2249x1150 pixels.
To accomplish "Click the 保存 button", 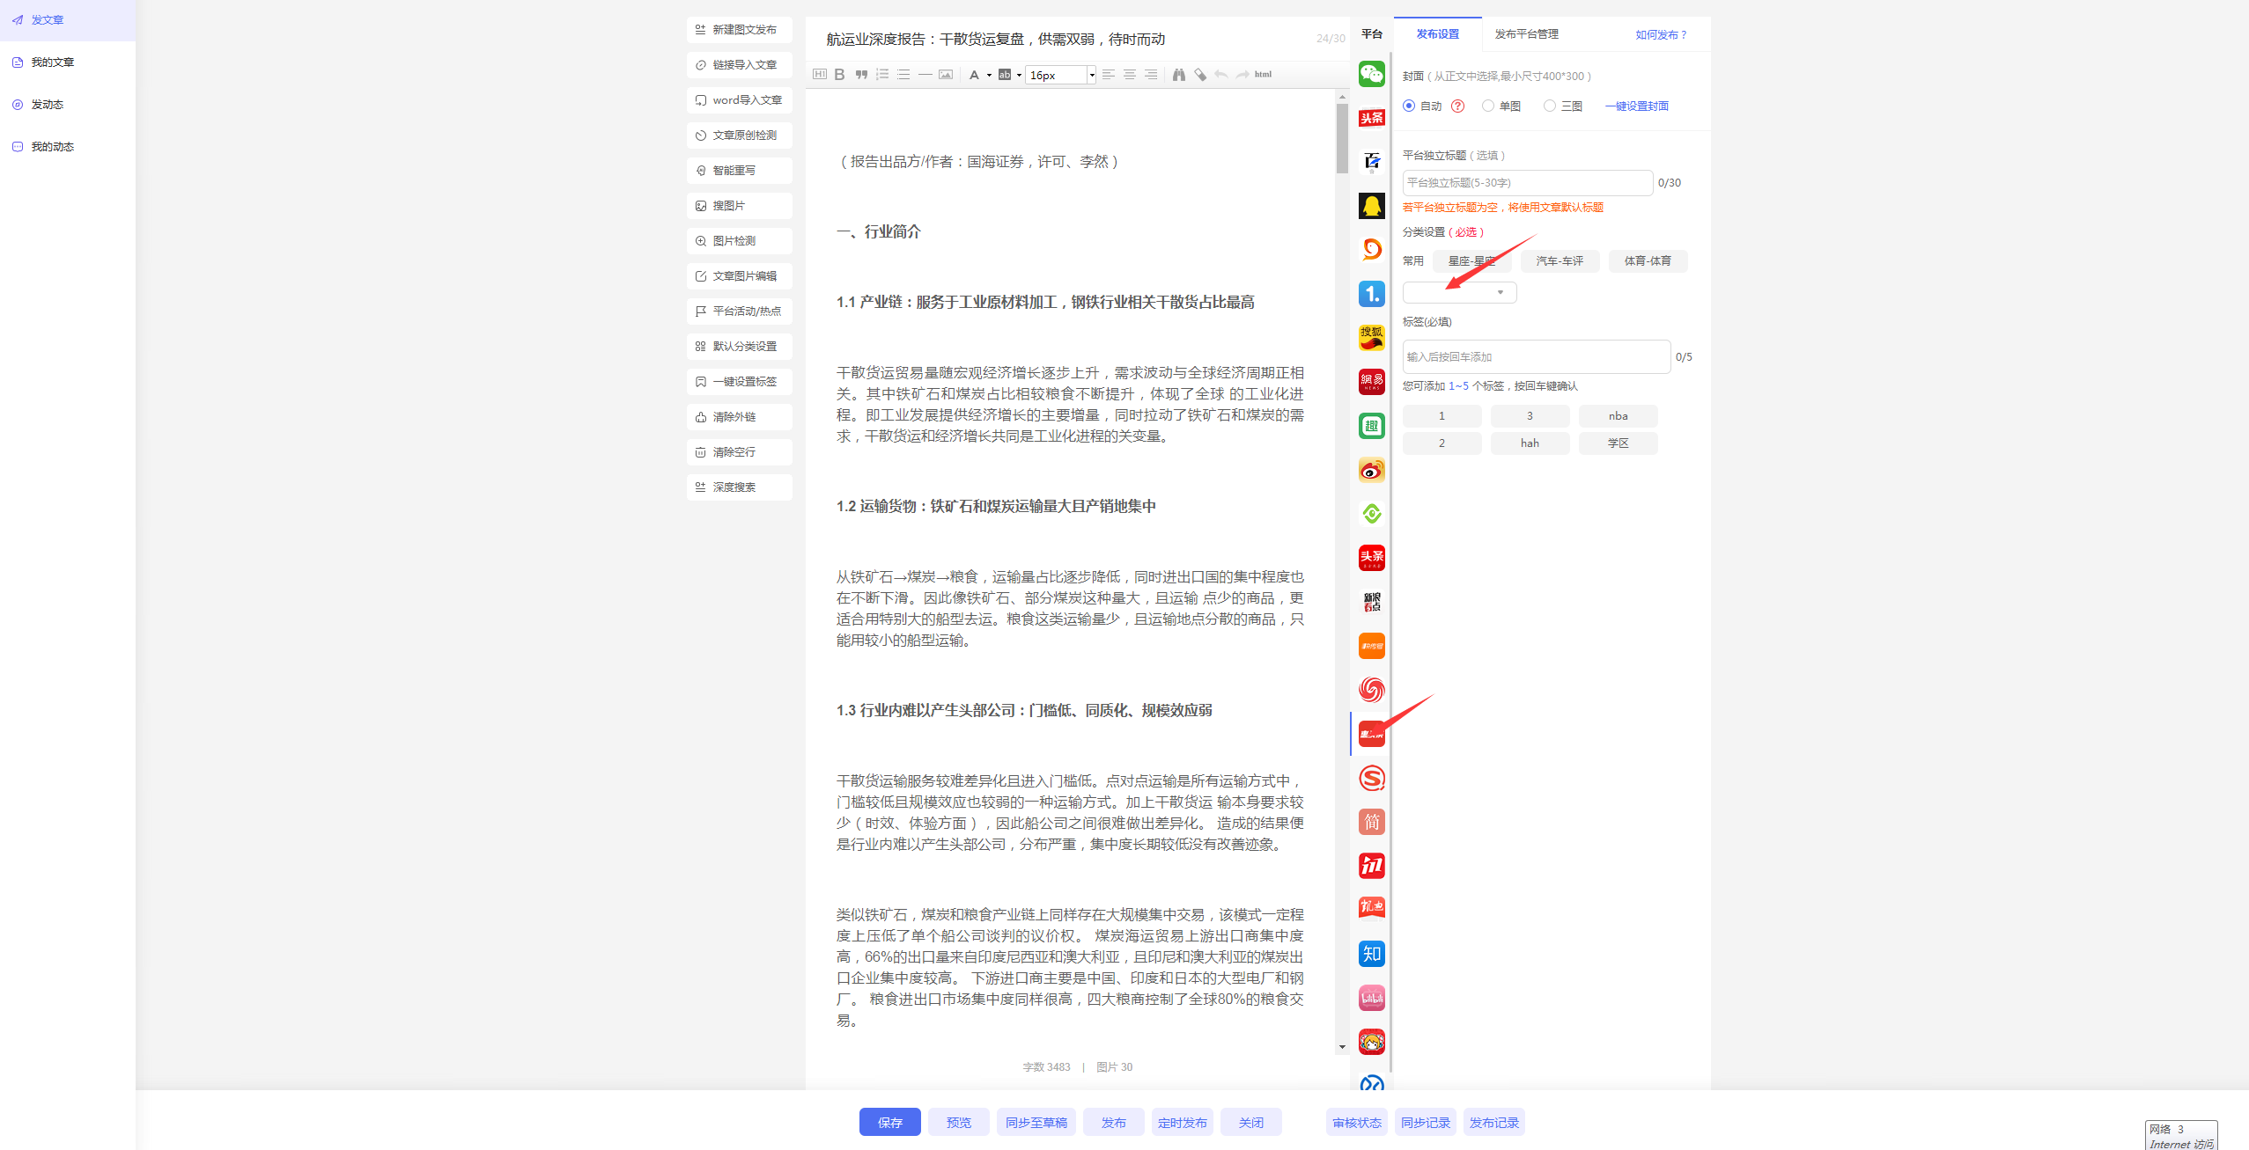I will click(x=889, y=1122).
